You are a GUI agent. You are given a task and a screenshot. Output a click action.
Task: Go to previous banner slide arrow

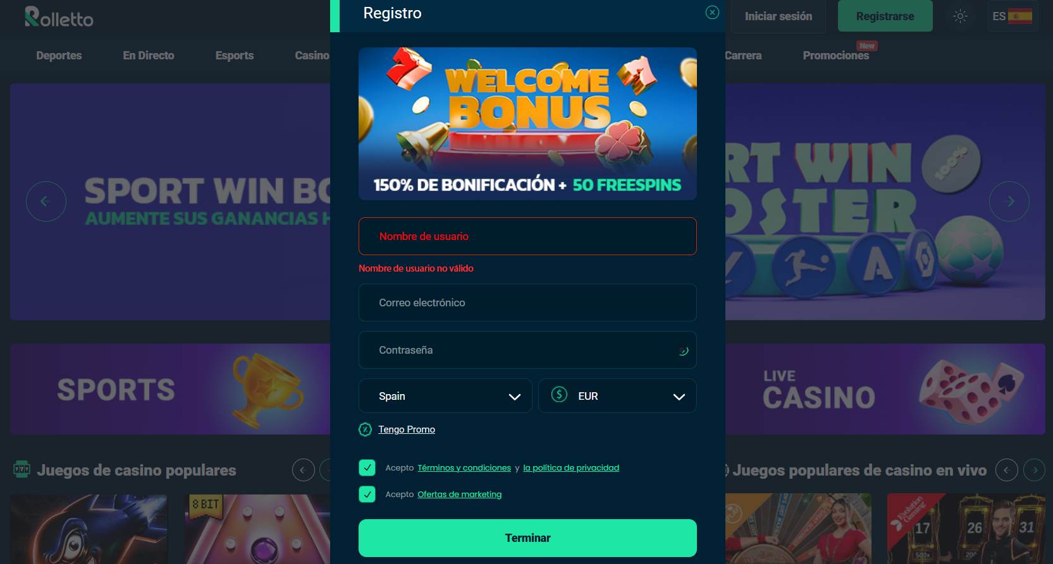(46, 201)
